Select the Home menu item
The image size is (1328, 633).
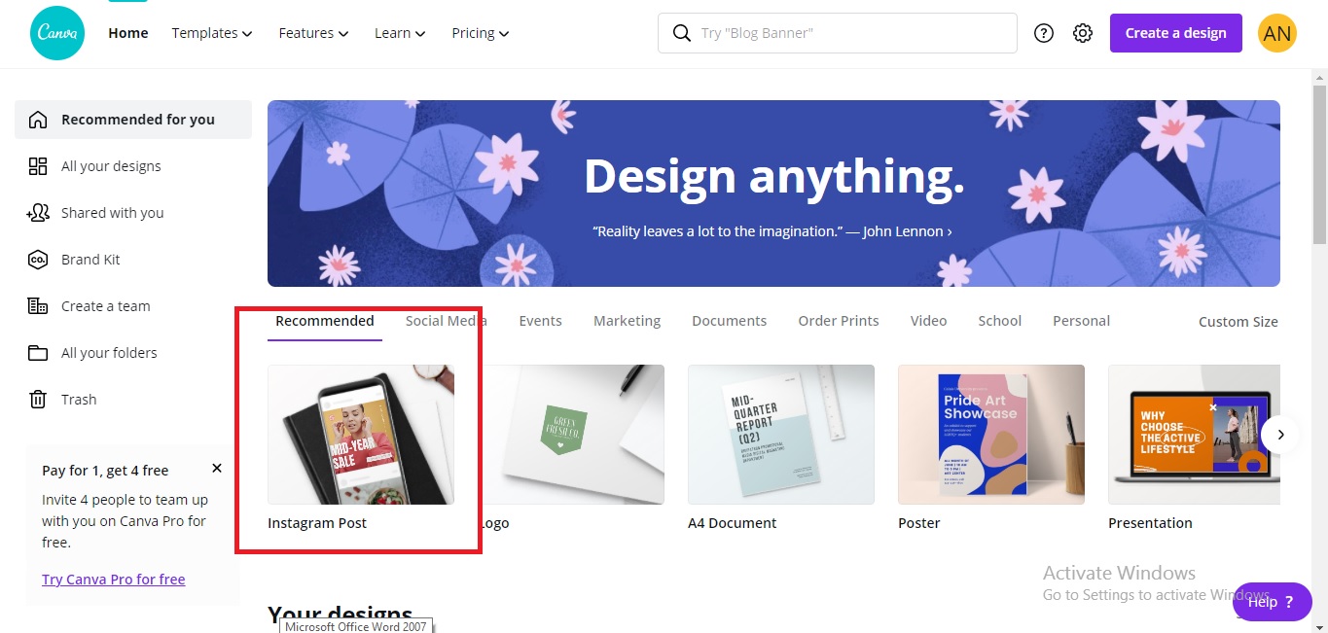[127, 32]
